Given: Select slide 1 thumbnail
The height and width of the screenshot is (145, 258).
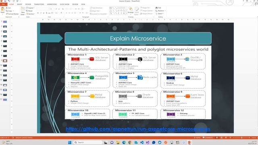Looking at the screenshot, I should (x=5, y=22).
